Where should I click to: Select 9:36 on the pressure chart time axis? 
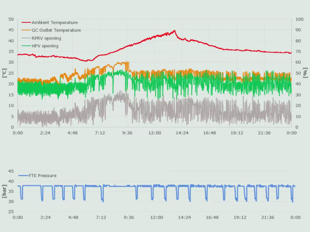(129, 218)
